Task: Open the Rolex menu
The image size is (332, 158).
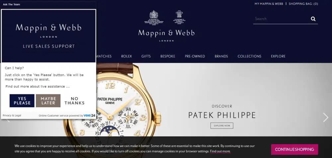Action: coord(126,56)
